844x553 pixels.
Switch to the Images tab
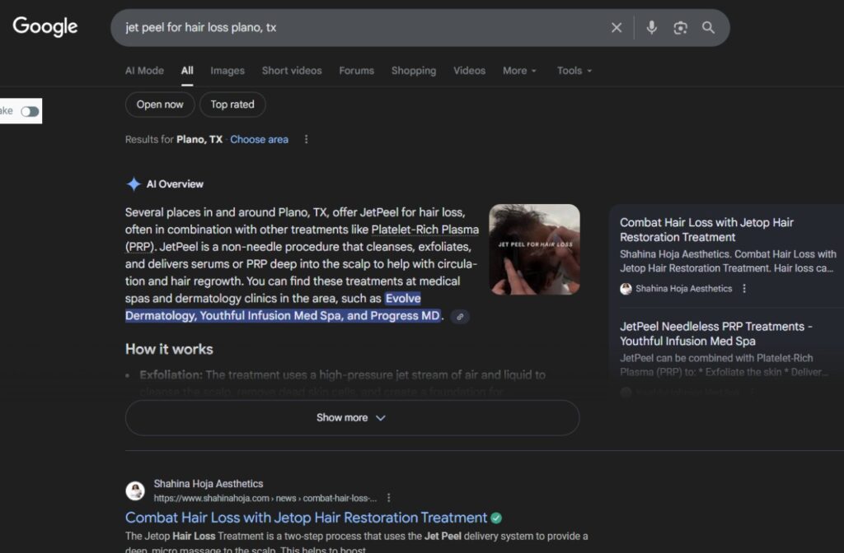pyautogui.click(x=227, y=71)
